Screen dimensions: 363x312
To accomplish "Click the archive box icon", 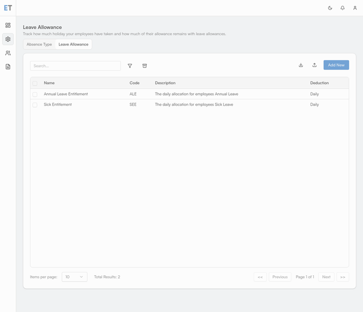I will click(144, 66).
